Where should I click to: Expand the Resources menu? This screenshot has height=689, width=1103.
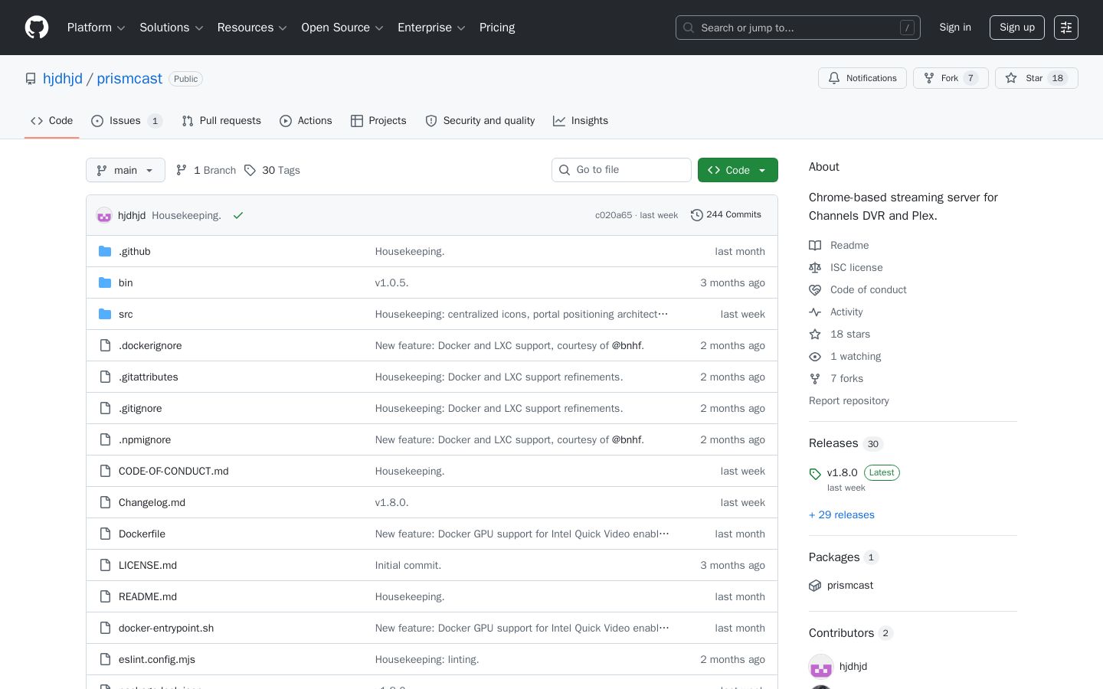[252, 28]
